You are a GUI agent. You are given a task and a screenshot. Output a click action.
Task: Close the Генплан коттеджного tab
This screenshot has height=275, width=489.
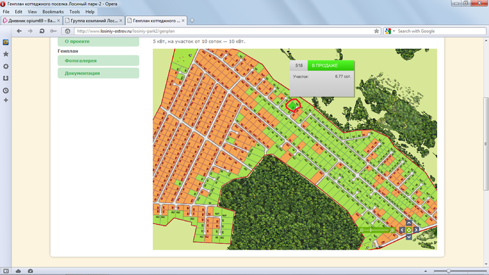tap(183, 20)
